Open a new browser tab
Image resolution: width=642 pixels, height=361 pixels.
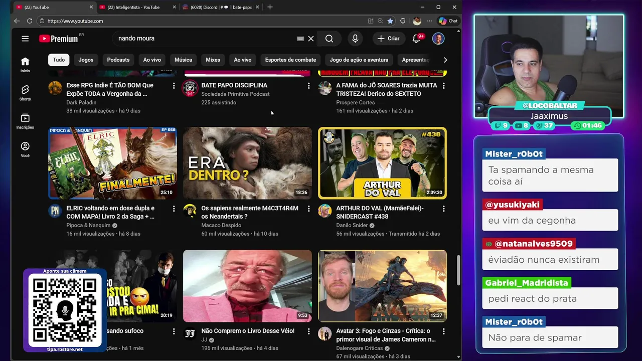click(x=270, y=7)
